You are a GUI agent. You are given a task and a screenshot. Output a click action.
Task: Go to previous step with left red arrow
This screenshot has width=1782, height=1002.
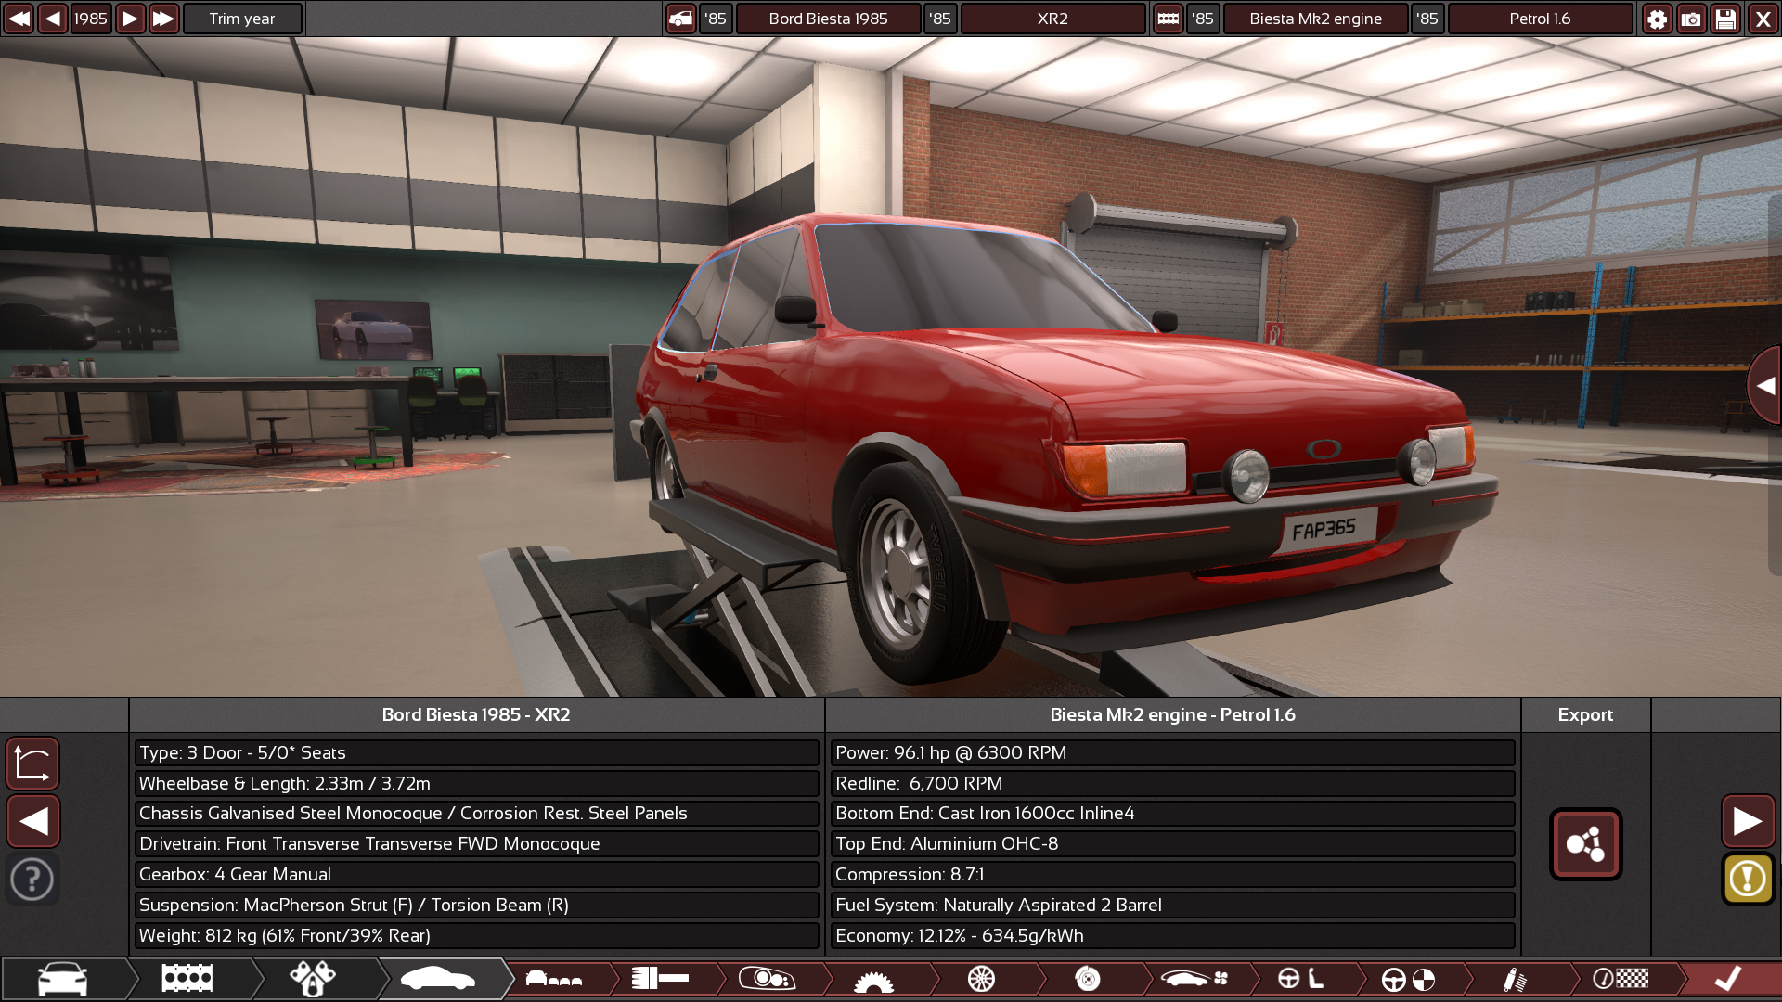click(33, 821)
